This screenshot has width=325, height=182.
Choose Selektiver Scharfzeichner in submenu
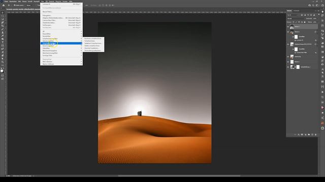(x=93, y=43)
